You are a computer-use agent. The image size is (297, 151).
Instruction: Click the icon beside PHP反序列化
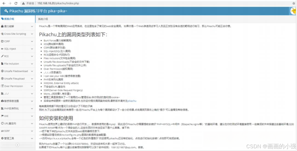coord(2,109)
